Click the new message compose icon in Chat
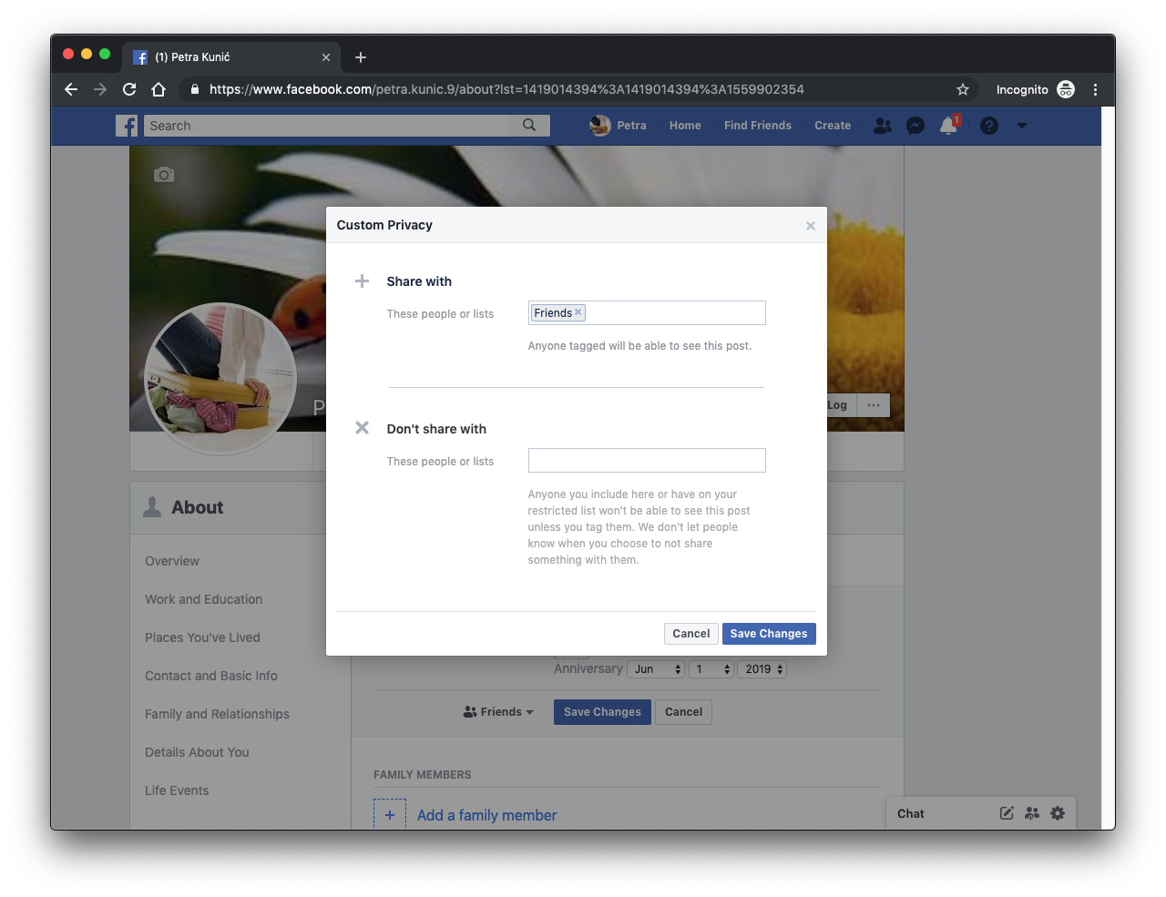 point(1007,813)
